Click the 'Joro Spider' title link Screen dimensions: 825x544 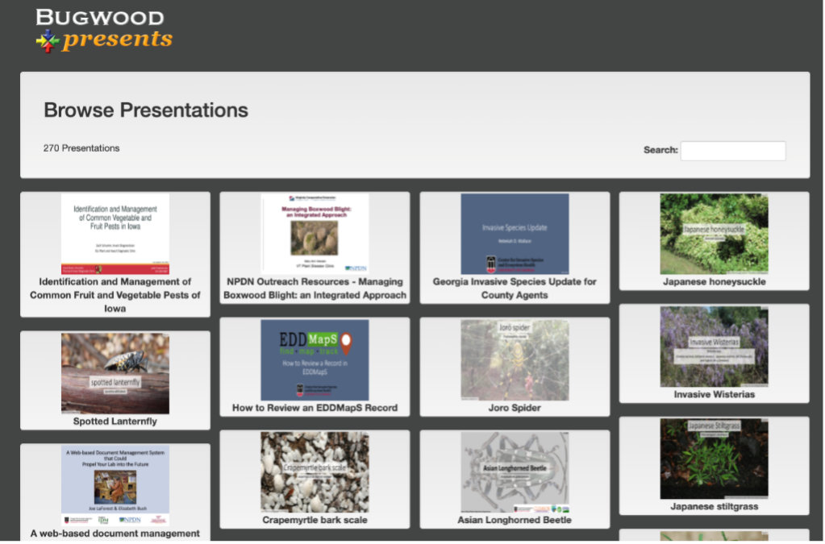coord(515,408)
